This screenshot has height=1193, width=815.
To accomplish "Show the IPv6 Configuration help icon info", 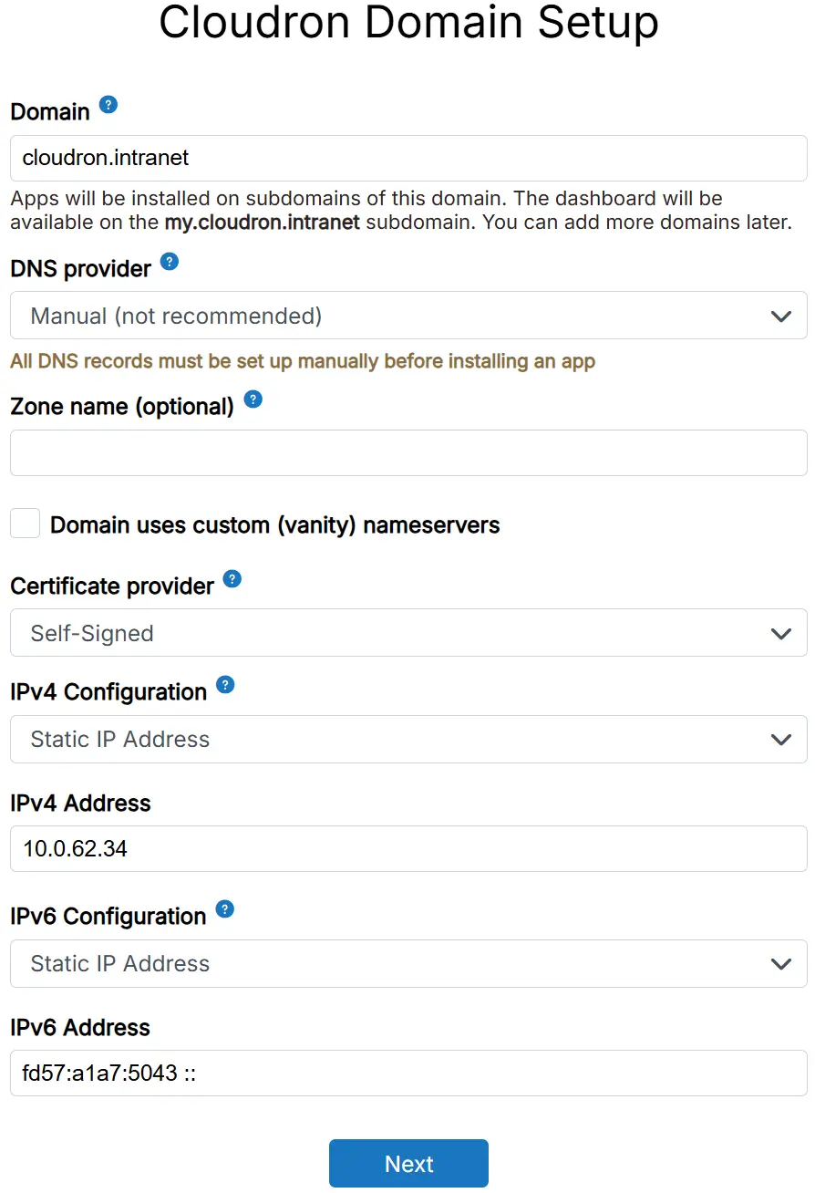I will 225,909.
